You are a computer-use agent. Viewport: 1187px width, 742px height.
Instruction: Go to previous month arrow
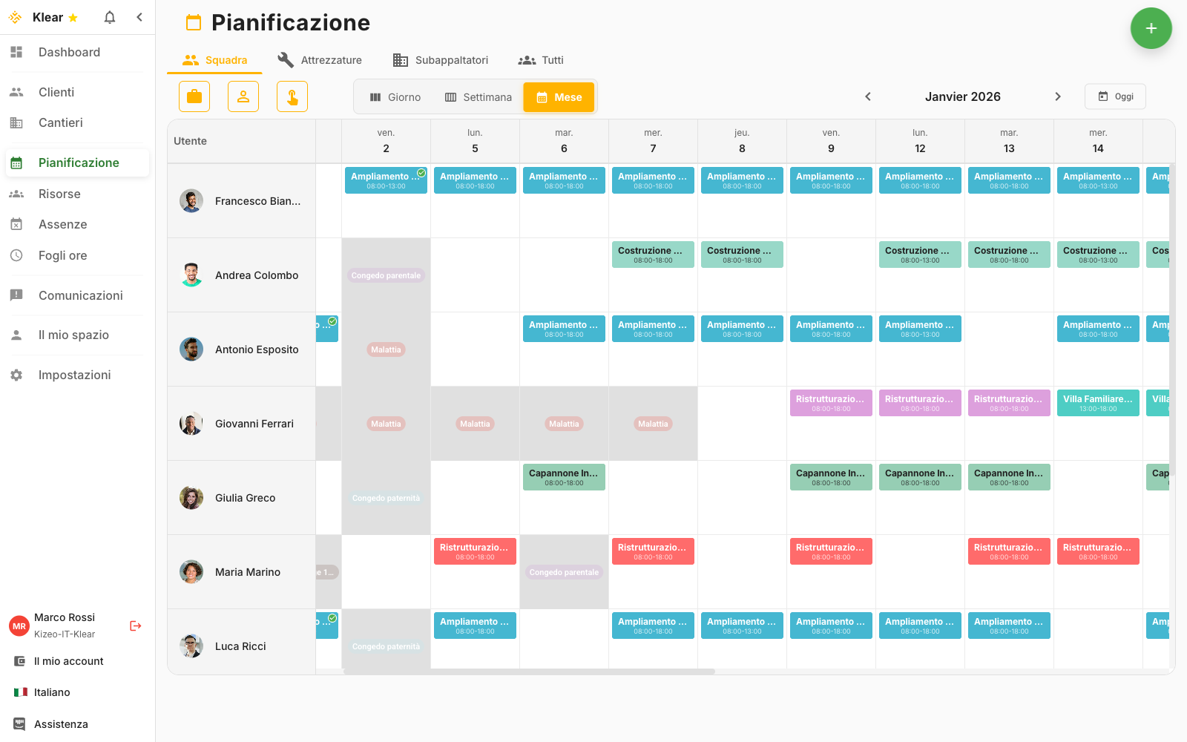click(868, 96)
